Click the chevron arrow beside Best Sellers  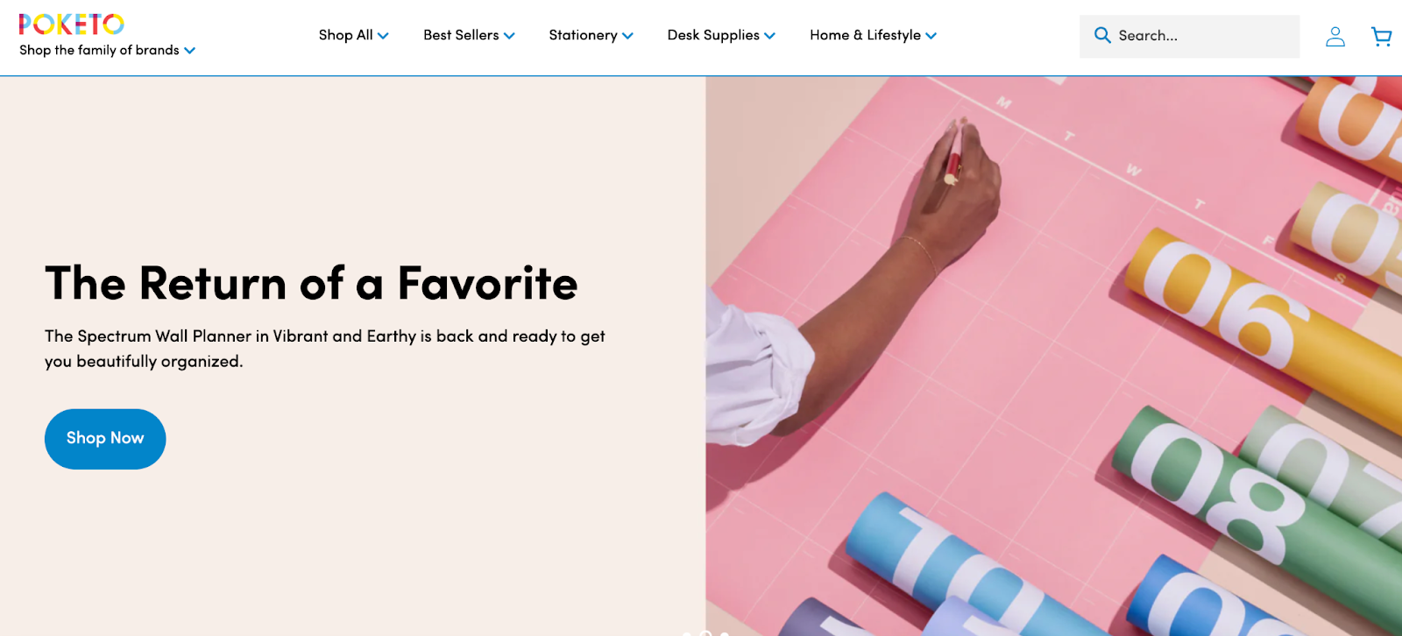point(509,36)
